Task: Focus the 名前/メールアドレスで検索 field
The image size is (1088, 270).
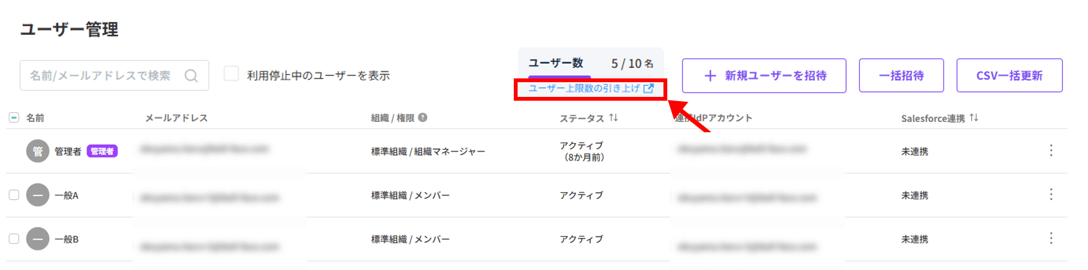Action: pyautogui.click(x=114, y=76)
